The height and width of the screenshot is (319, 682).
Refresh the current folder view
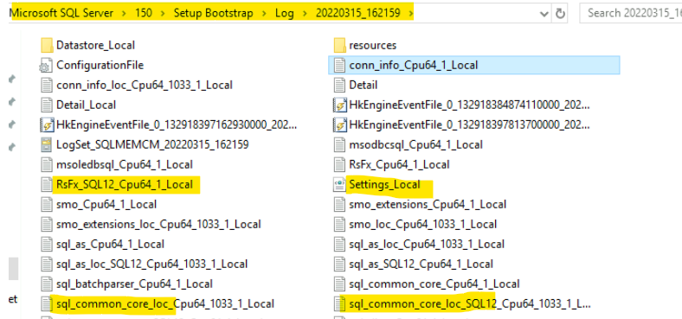pos(561,14)
